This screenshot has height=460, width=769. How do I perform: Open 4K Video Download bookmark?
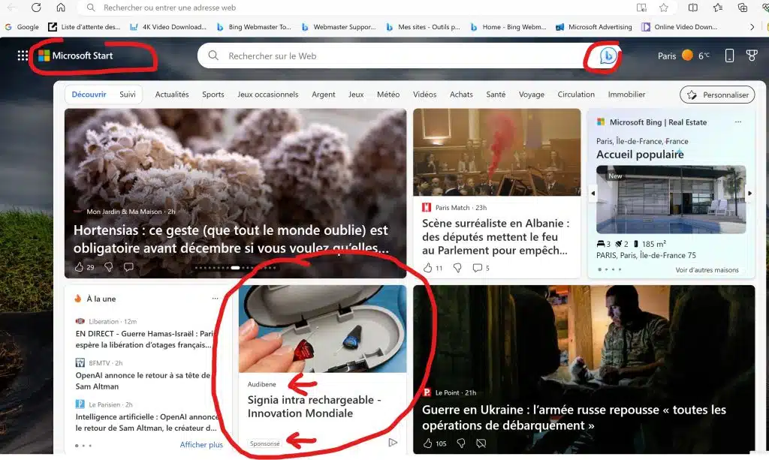pos(167,27)
